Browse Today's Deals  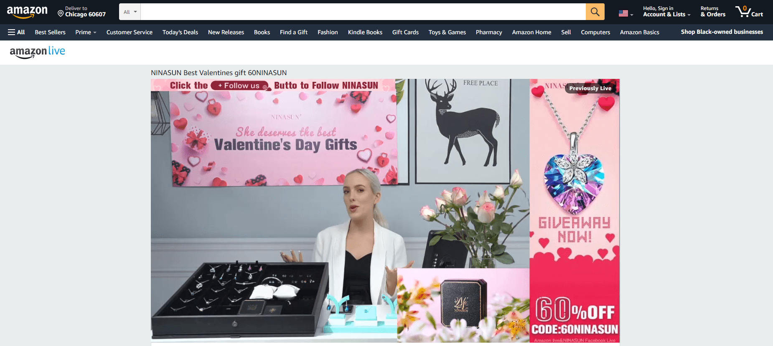(180, 32)
